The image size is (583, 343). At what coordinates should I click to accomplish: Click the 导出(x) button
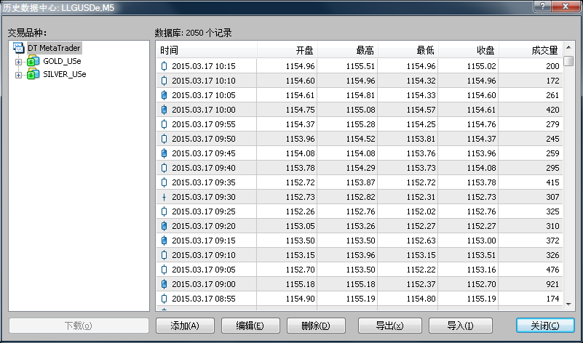390,326
